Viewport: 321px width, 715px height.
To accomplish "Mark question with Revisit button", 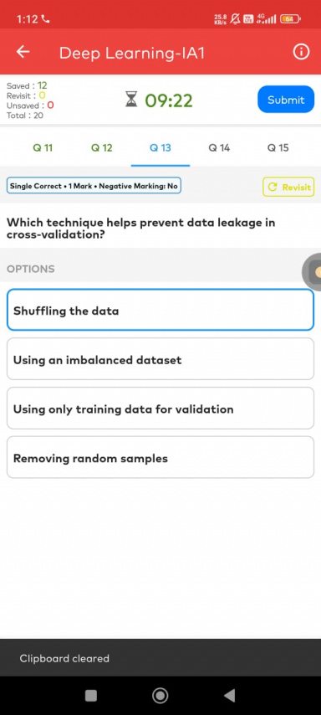I will pos(288,187).
